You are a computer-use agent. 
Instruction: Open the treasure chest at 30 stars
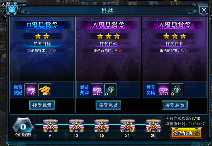153,126
